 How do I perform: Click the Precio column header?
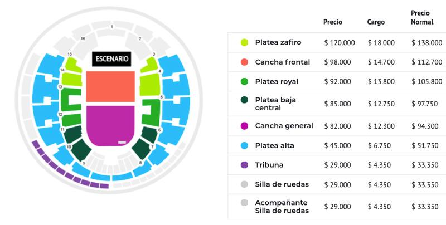coord(333,22)
